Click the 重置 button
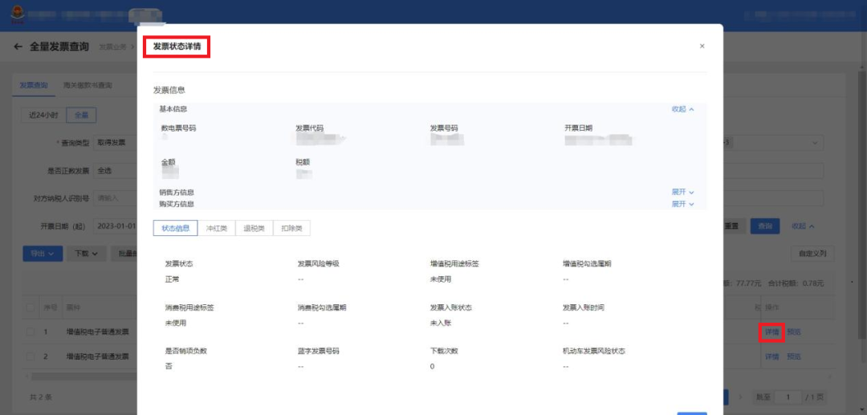Screen dimensions: 867x415 tap(735, 226)
